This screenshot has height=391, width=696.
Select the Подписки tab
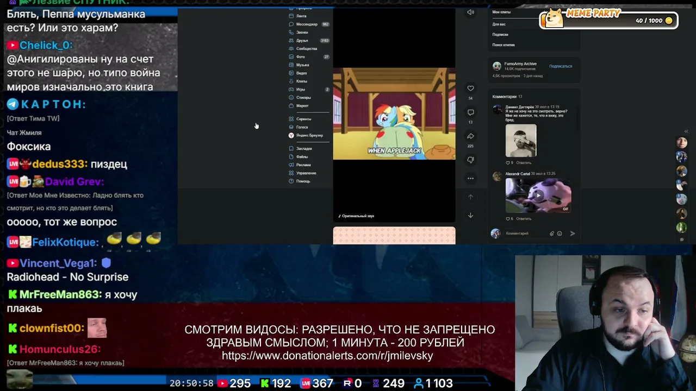coord(500,35)
